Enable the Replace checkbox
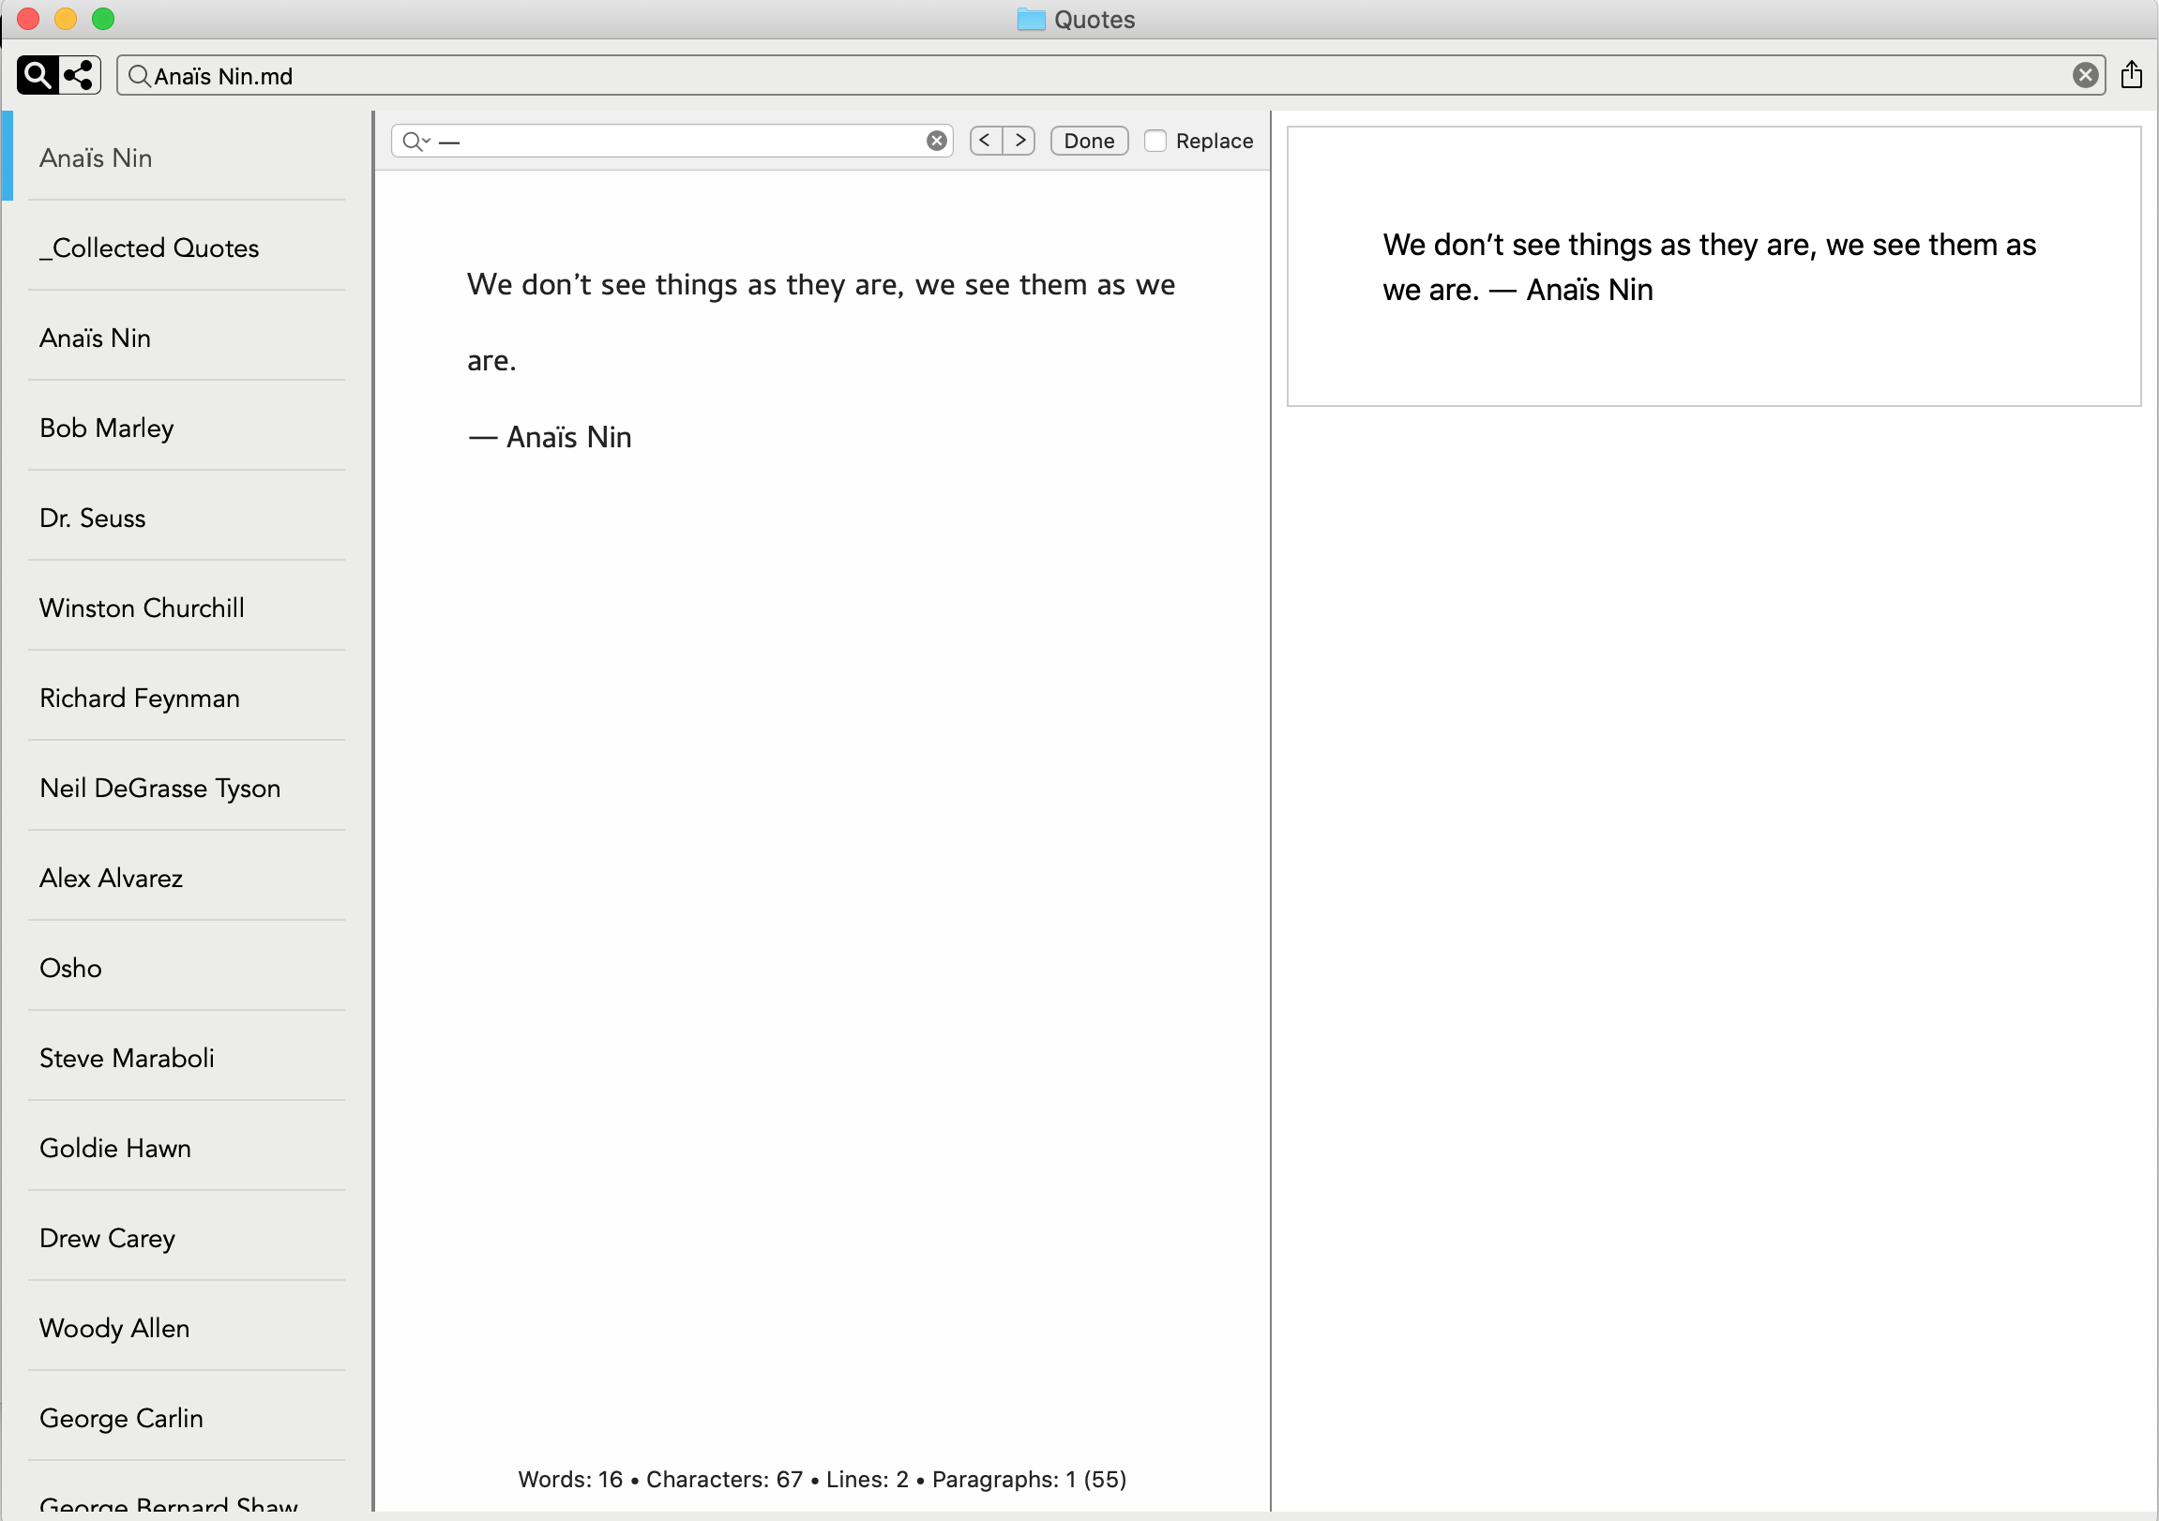The width and height of the screenshot is (2159, 1521). click(x=1155, y=141)
